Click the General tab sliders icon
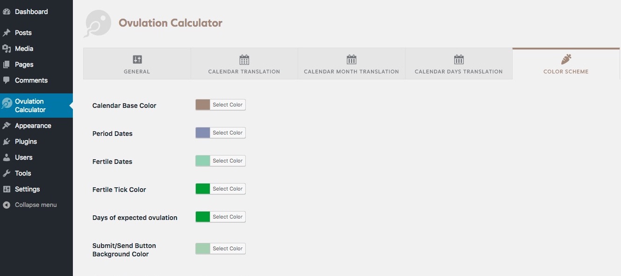 (137, 59)
